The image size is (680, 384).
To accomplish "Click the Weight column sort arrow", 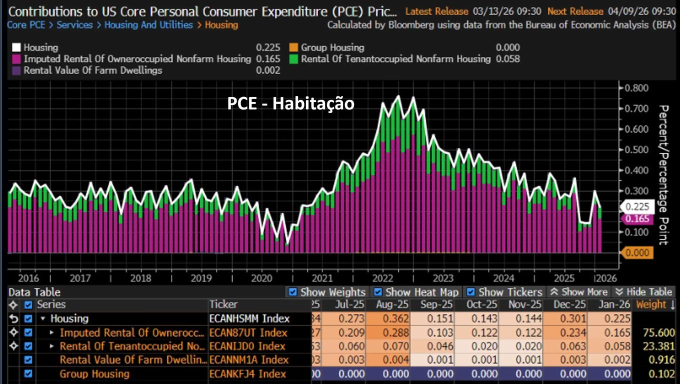I will tap(672, 304).
